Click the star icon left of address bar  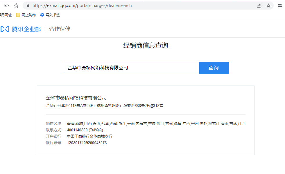(x=16, y=6)
